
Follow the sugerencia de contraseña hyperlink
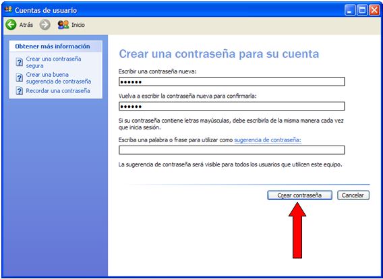pyautogui.click(x=268, y=140)
